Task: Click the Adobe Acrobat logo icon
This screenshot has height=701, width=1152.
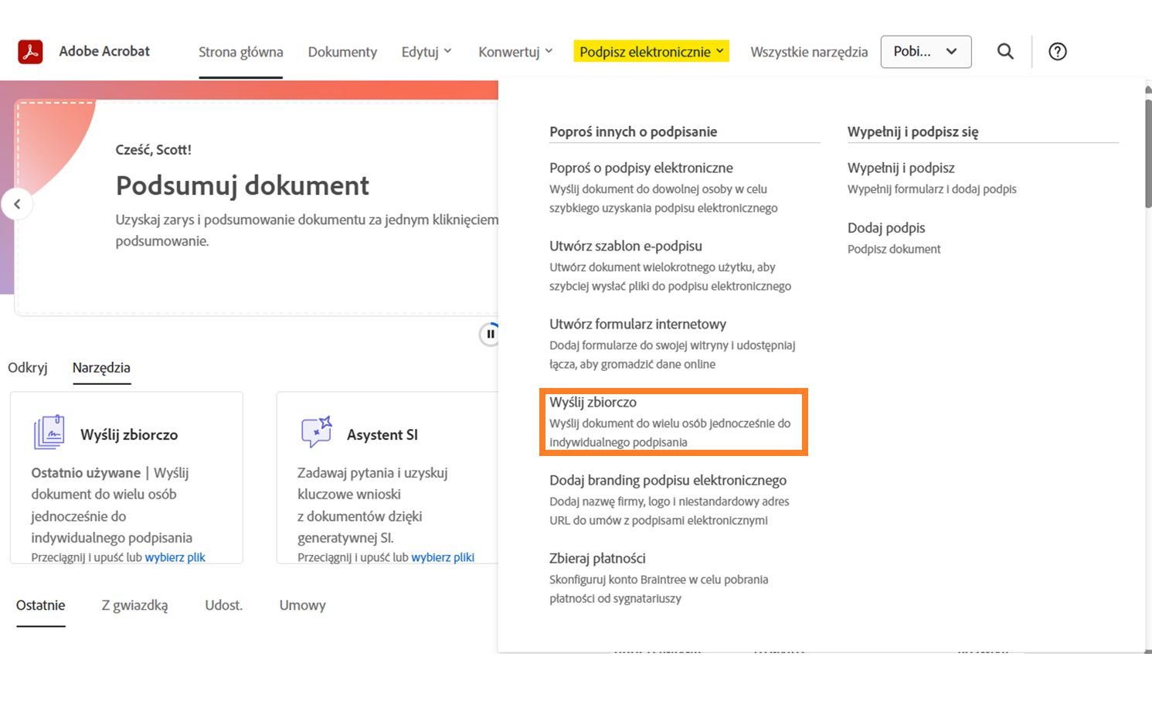Action: tap(30, 52)
